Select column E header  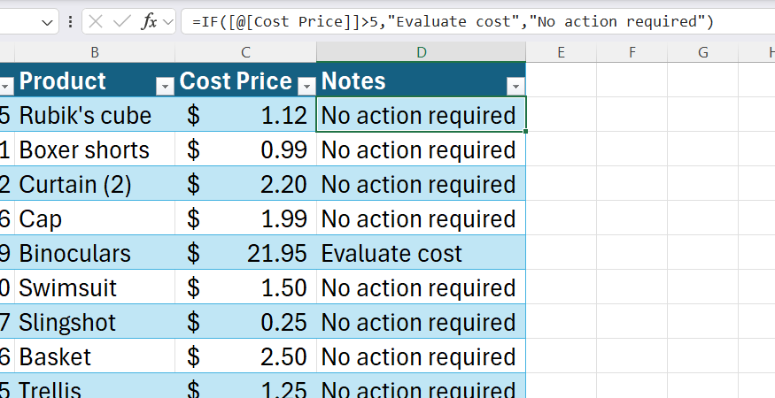click(x=561, y=52)
